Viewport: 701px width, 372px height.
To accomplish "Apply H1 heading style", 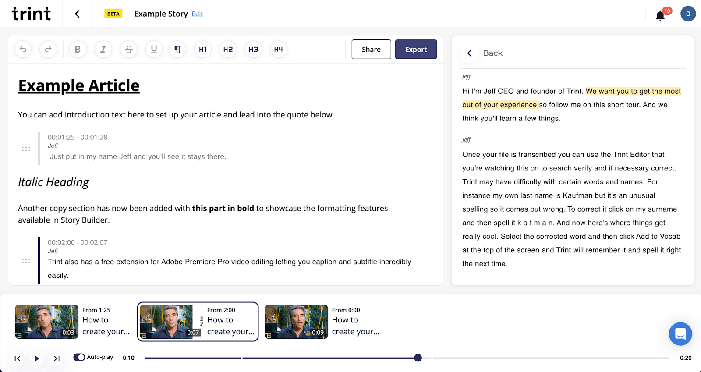I will tap(203, 50).
